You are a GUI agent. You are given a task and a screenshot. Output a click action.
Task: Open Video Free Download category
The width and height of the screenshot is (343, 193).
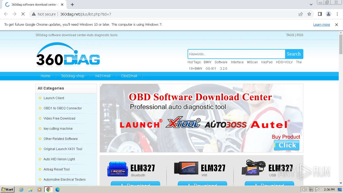pyautogui.click(x=59, y=118)
